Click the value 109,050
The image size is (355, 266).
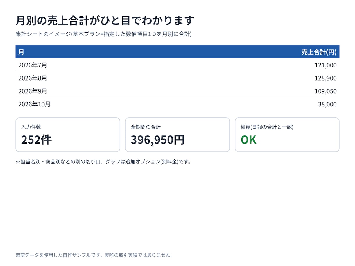pos(326,91)
